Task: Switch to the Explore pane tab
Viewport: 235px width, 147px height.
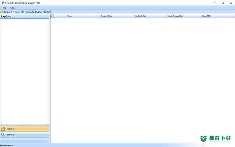Action: [x=25, y=129]
